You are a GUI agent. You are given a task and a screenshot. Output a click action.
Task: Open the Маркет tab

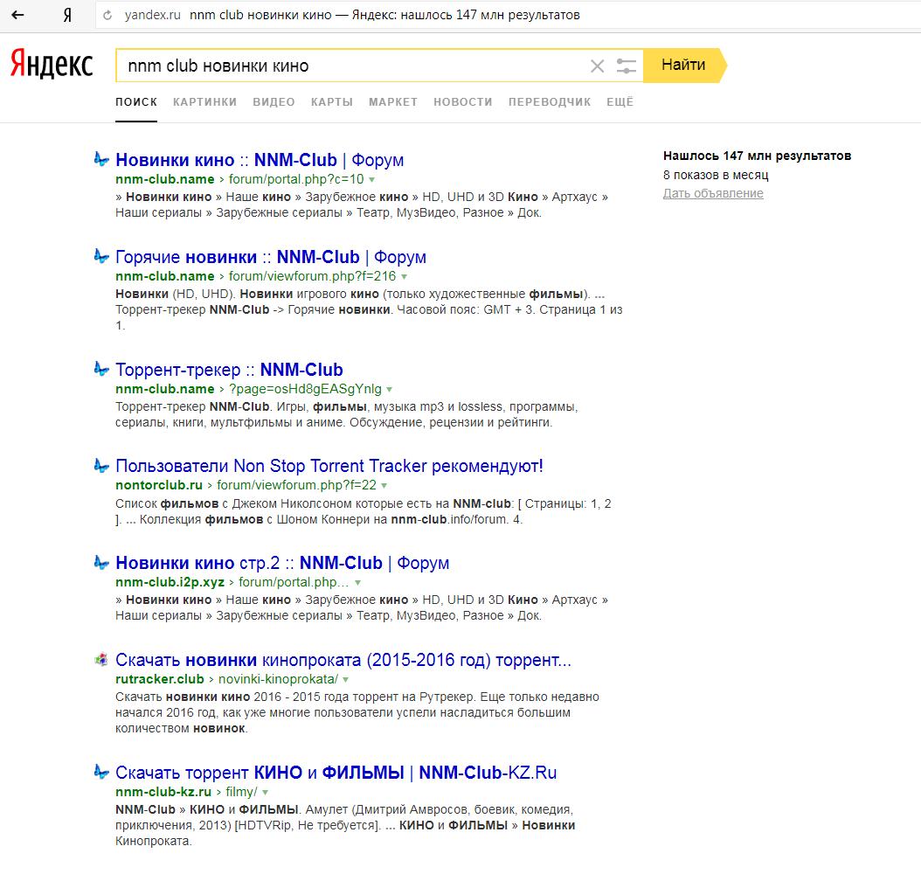point(393,101)
